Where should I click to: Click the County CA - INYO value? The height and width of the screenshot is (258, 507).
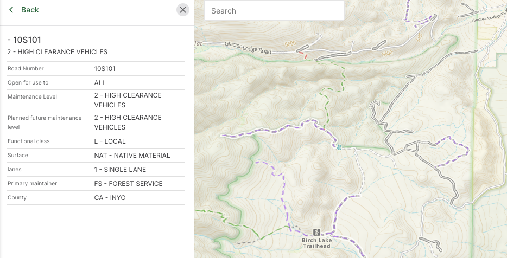[x=110, y=198]
